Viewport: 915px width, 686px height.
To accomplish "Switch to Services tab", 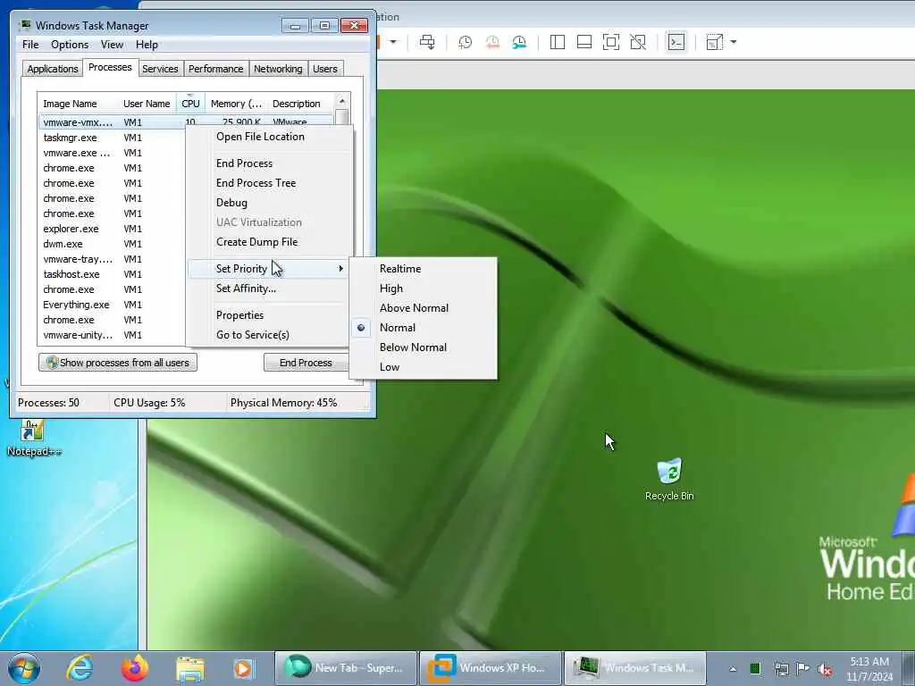I will [160, 69].
